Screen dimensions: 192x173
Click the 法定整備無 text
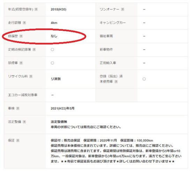59,122
